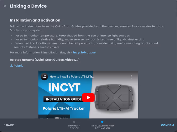Click the 'Linking a Device' dialog title

point(28,6)
